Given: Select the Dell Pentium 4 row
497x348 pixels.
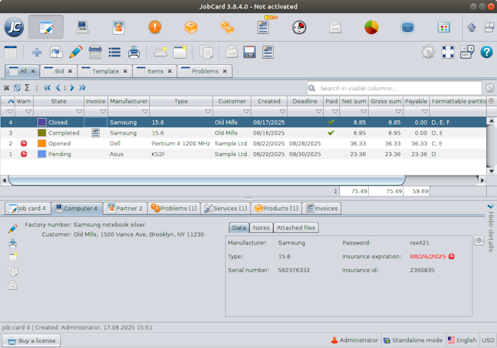Looking at the screenshot, I should pyautogui.click(x=243, y=143).
